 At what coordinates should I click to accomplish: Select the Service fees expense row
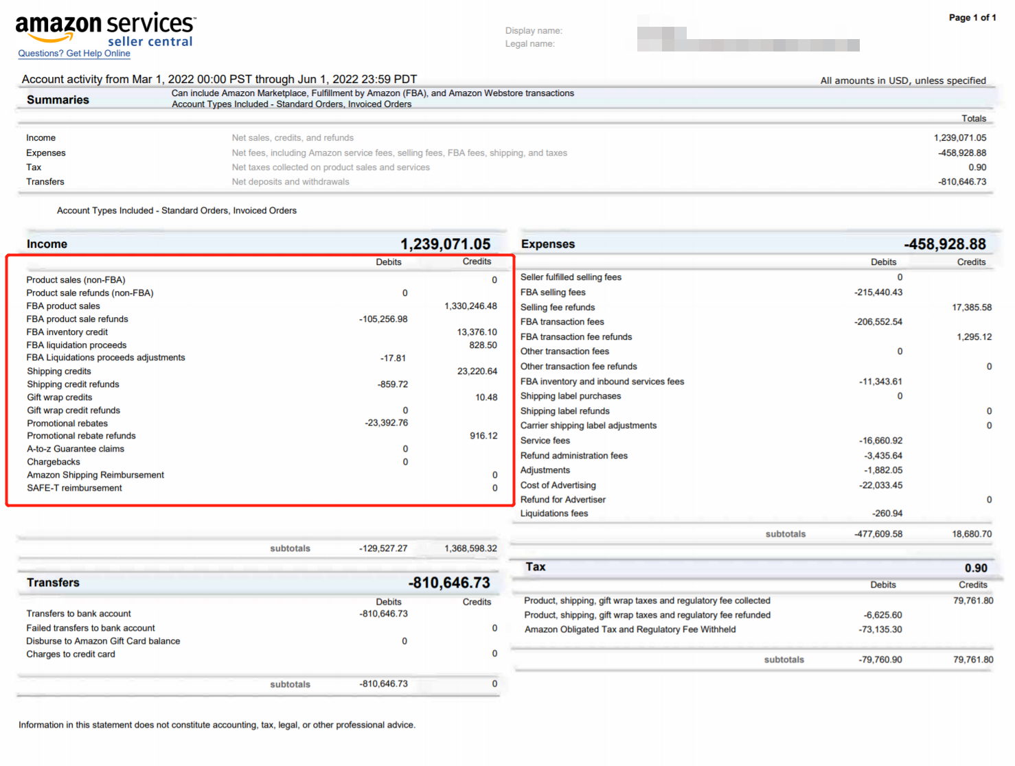coord(756,441)
